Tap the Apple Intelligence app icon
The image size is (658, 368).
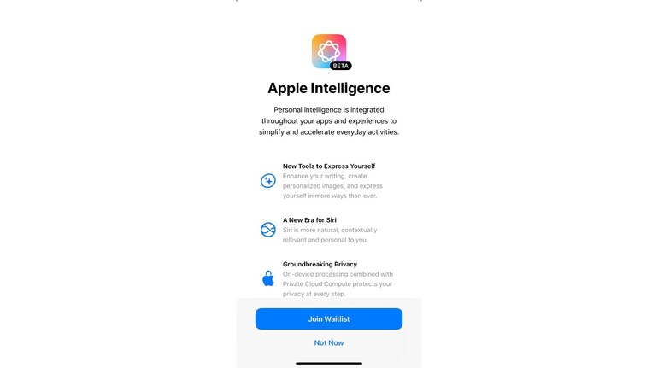[x=329, y=51]
